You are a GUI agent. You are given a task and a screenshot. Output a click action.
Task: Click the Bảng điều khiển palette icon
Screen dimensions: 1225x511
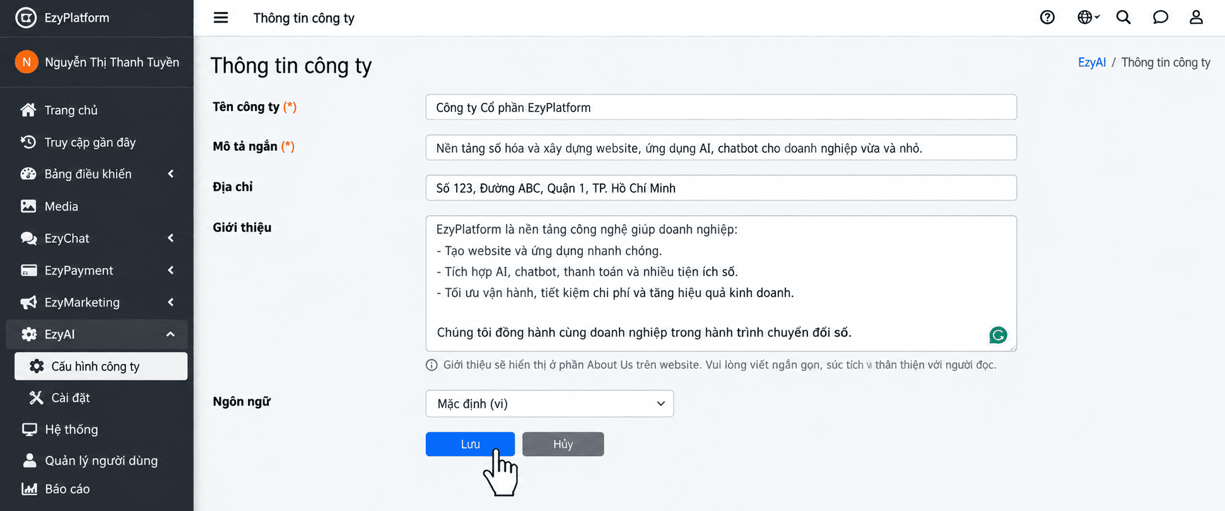(x=28, y=174)
